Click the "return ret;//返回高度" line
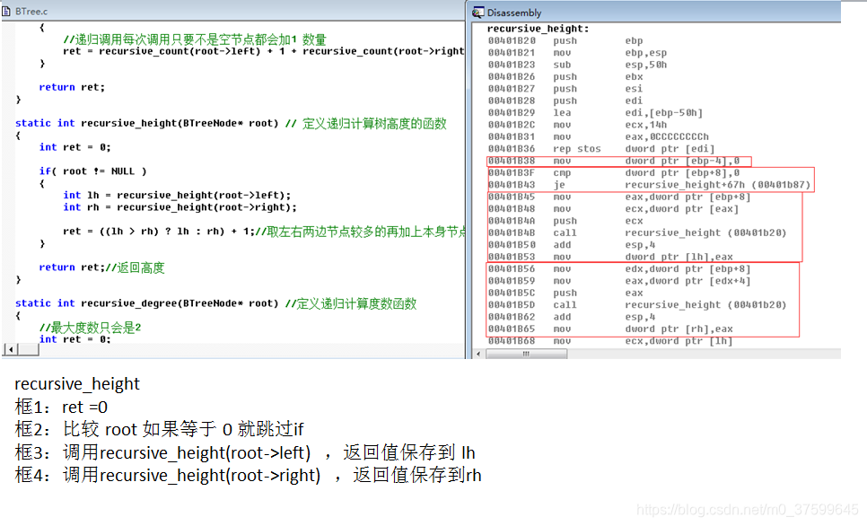Screen dimensions: 867x526 point(101,267)
